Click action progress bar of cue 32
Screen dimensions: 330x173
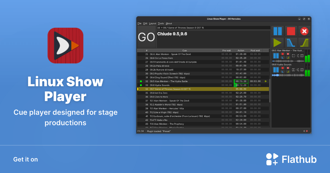point(241,81)
